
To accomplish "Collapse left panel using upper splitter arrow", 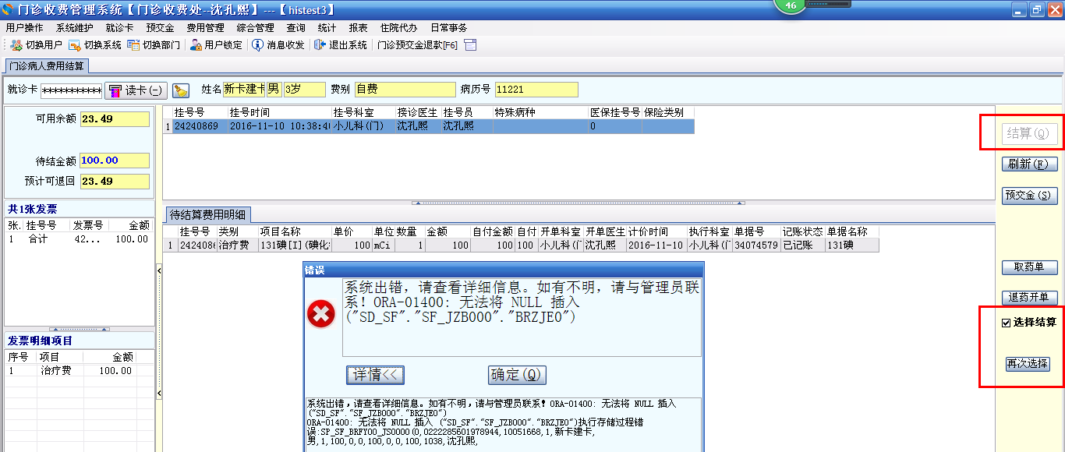I will 158,270.
